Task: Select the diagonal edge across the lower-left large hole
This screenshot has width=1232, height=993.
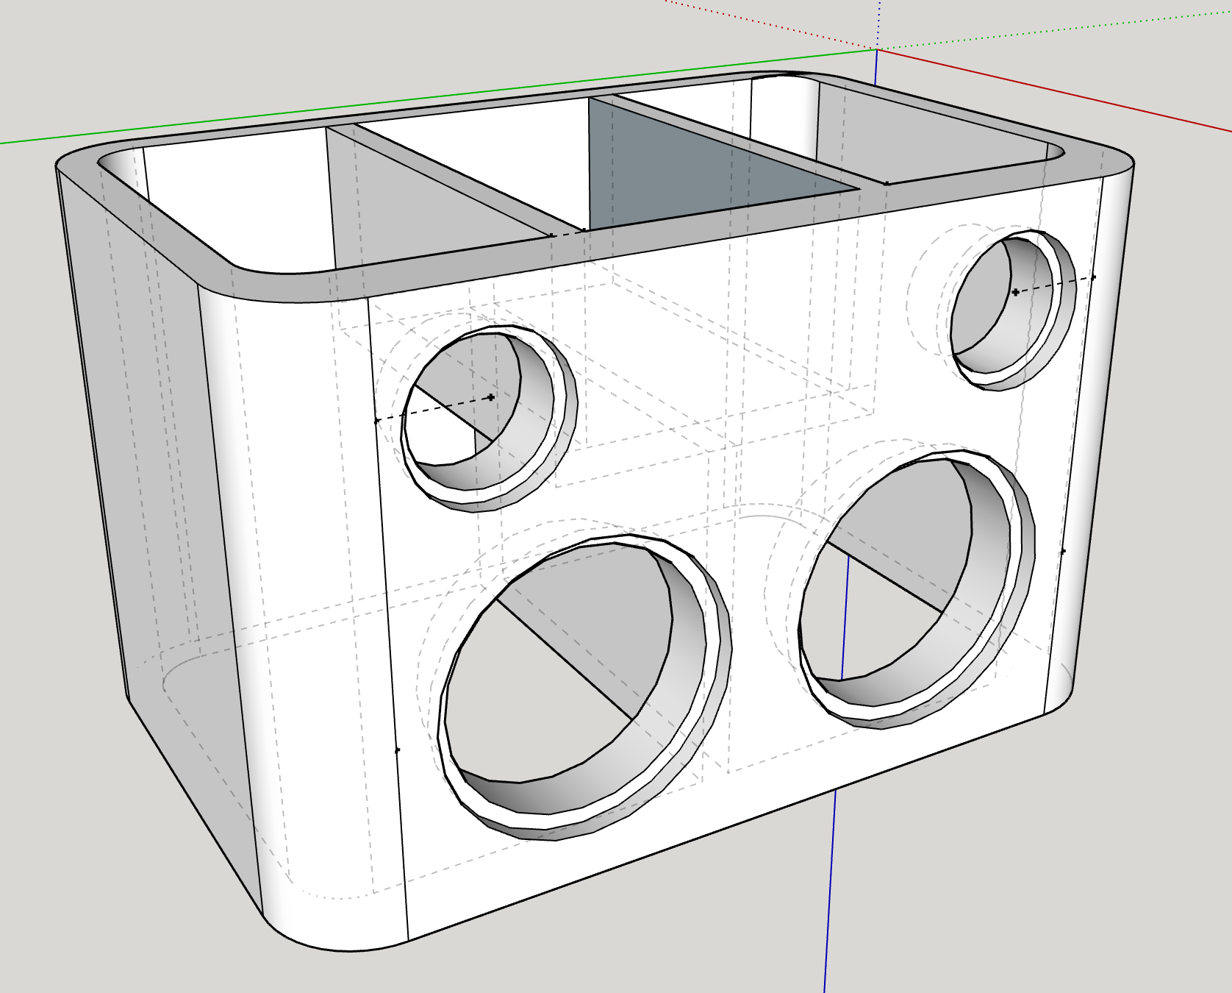Action: coord(564,659)
